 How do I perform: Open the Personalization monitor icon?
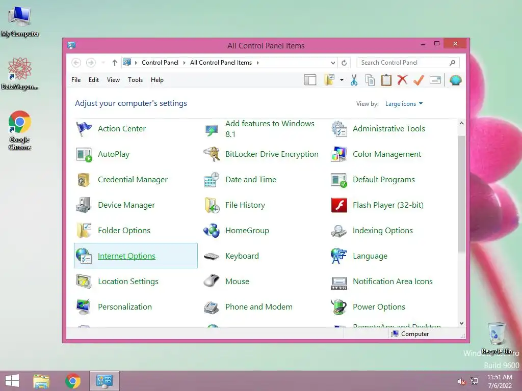coord(84,307)
